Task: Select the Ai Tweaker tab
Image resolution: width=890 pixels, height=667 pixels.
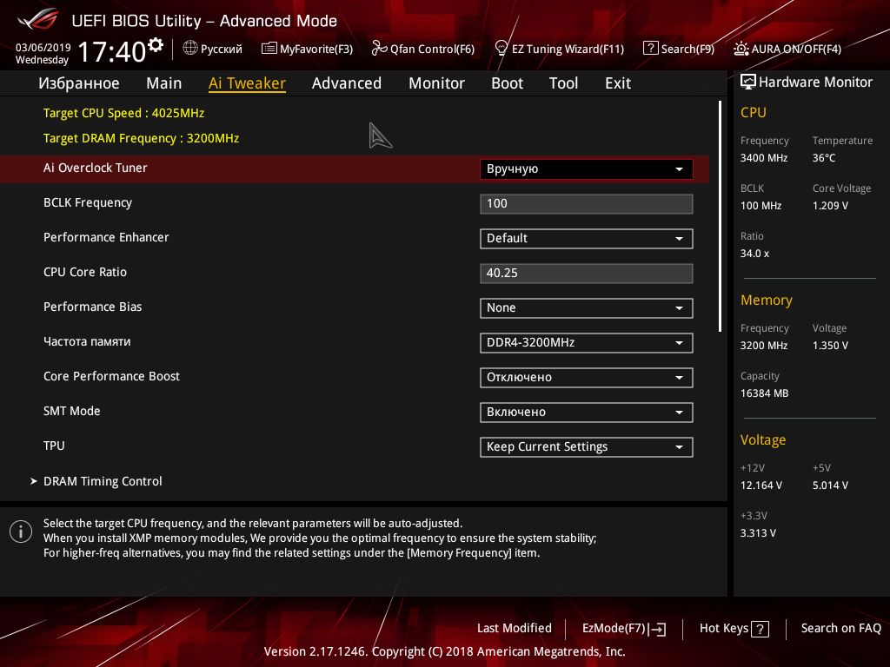Action: point(247,83)
